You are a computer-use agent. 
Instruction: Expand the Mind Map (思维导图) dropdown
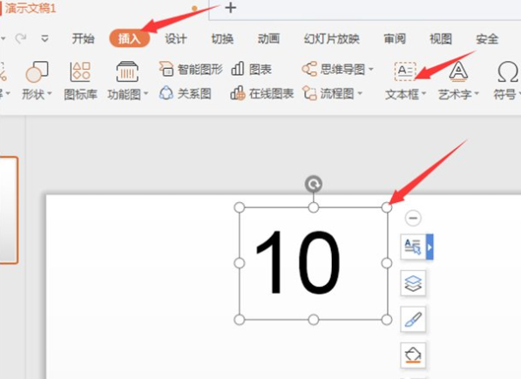click(x=371, y=70)
